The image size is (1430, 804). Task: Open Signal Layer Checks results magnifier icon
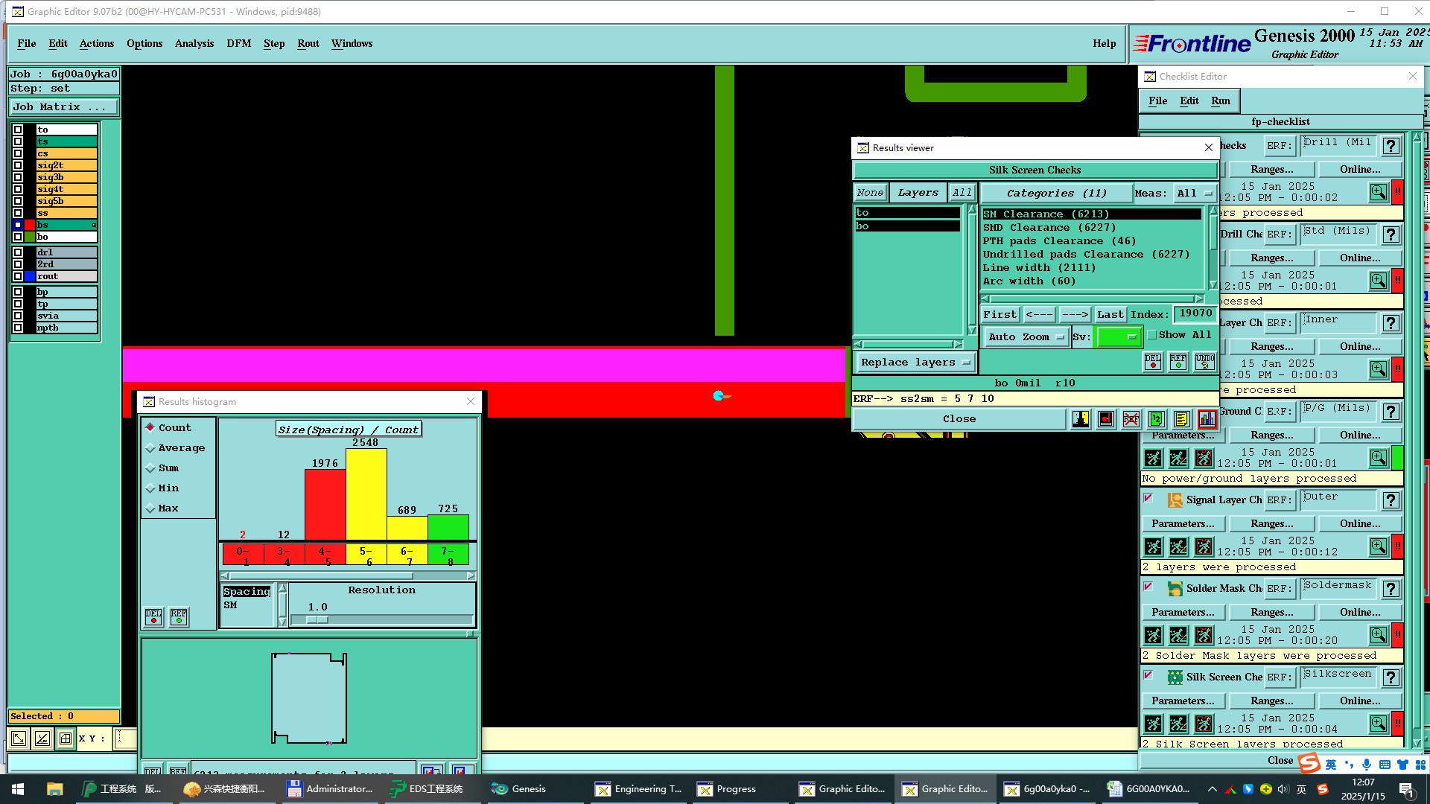pyautogui.click(x=1379, y=546)
